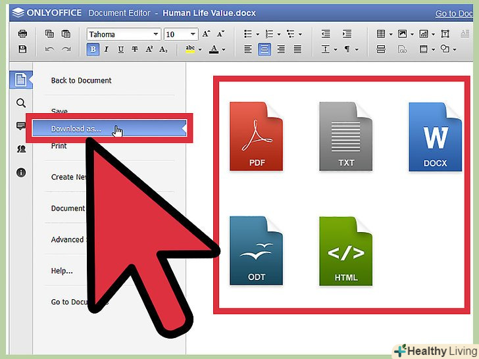Download document as ODT
This screenshot has height=359, width=479.
coord(257,251)
